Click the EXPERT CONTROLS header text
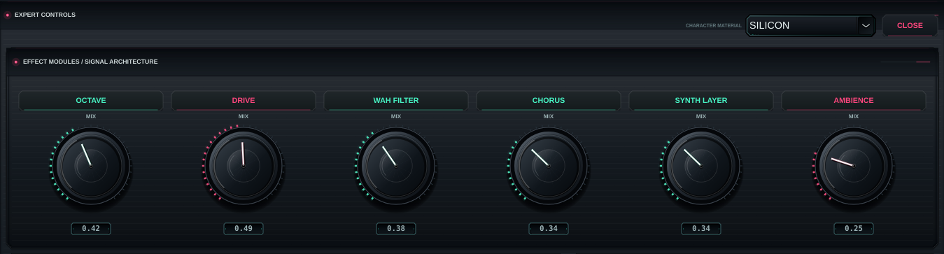The width and height of the screenshot is (944, 254). pos(45,15)
